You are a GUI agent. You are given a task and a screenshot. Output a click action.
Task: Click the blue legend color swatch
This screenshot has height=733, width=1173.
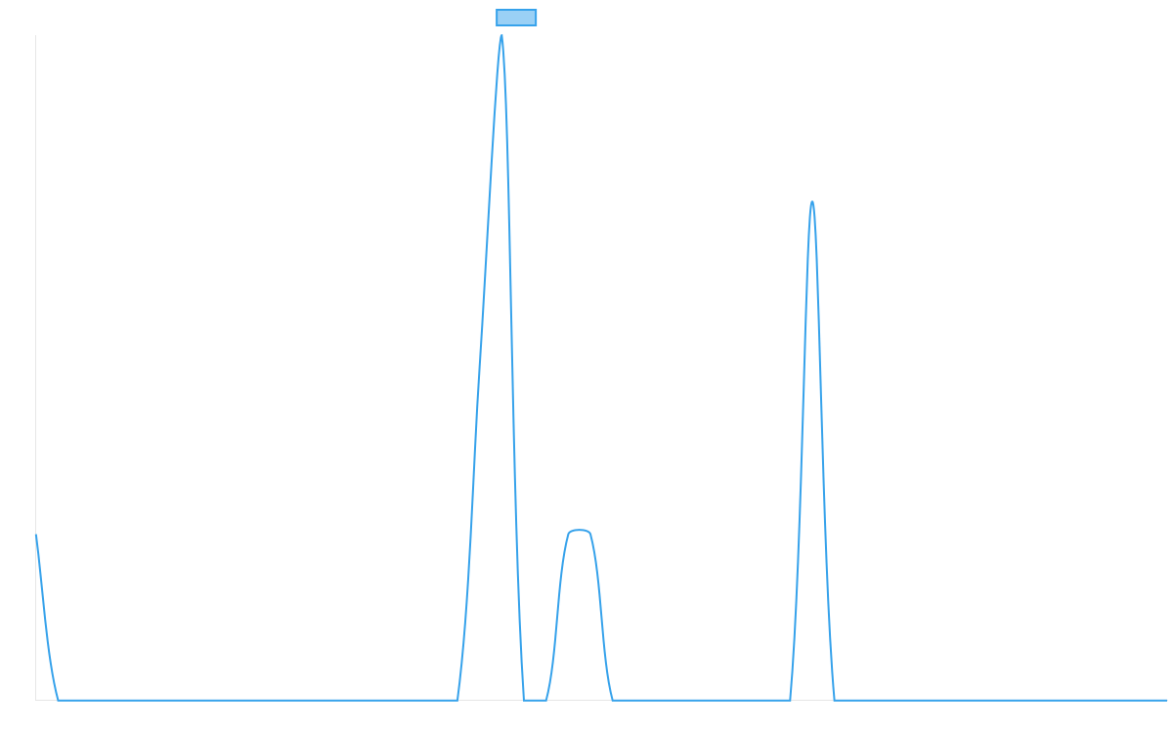pos(516,18)
